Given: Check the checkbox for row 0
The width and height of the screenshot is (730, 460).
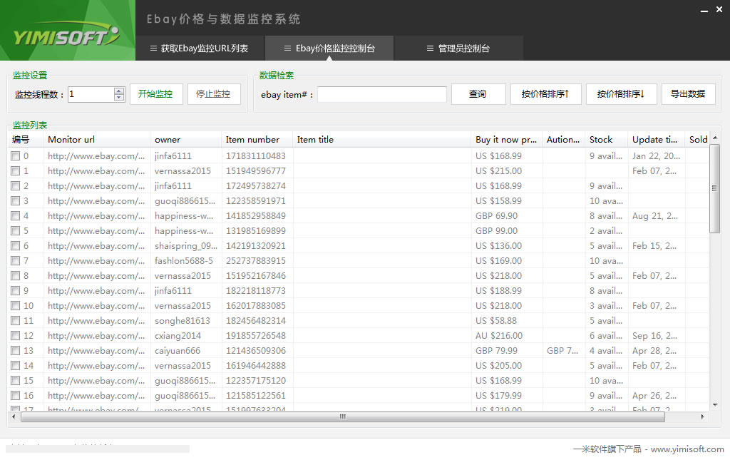Looking at the screenshot, I should [x=16, y=156].
